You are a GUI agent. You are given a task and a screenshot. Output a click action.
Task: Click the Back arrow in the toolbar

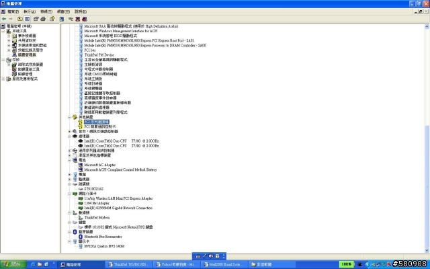(x=4, y=19)
